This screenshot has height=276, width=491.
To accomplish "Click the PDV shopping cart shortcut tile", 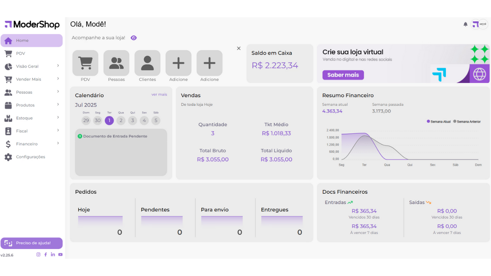I will pyautogui.click(x=85, y=63).
